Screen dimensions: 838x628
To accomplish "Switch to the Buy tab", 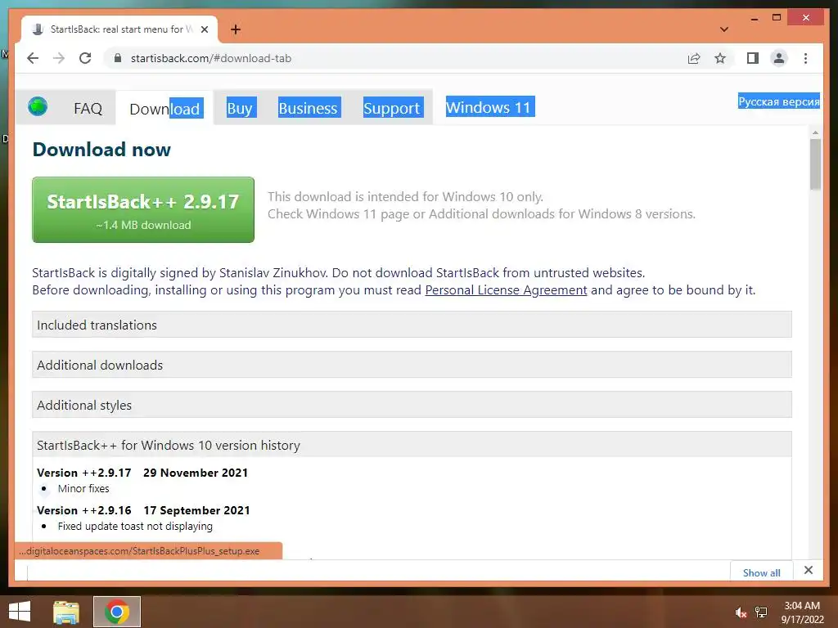I will tap(240, 108).
